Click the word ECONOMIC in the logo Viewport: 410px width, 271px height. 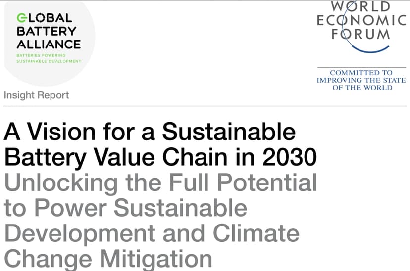(x=361, y=21)
